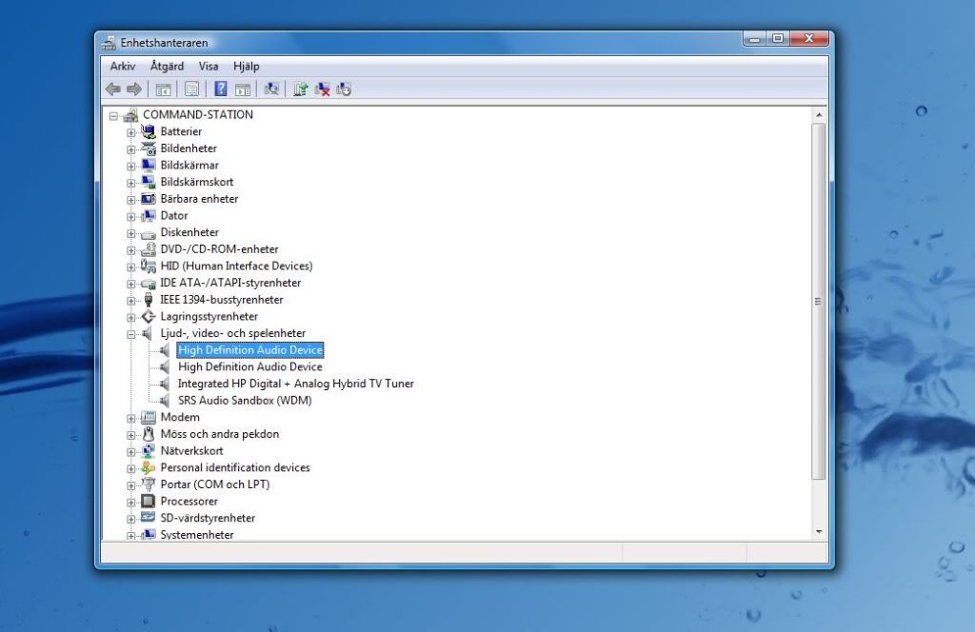Click the scrollbar down arrow
This screenshot has width=975, height=632.
coord(819,532)
